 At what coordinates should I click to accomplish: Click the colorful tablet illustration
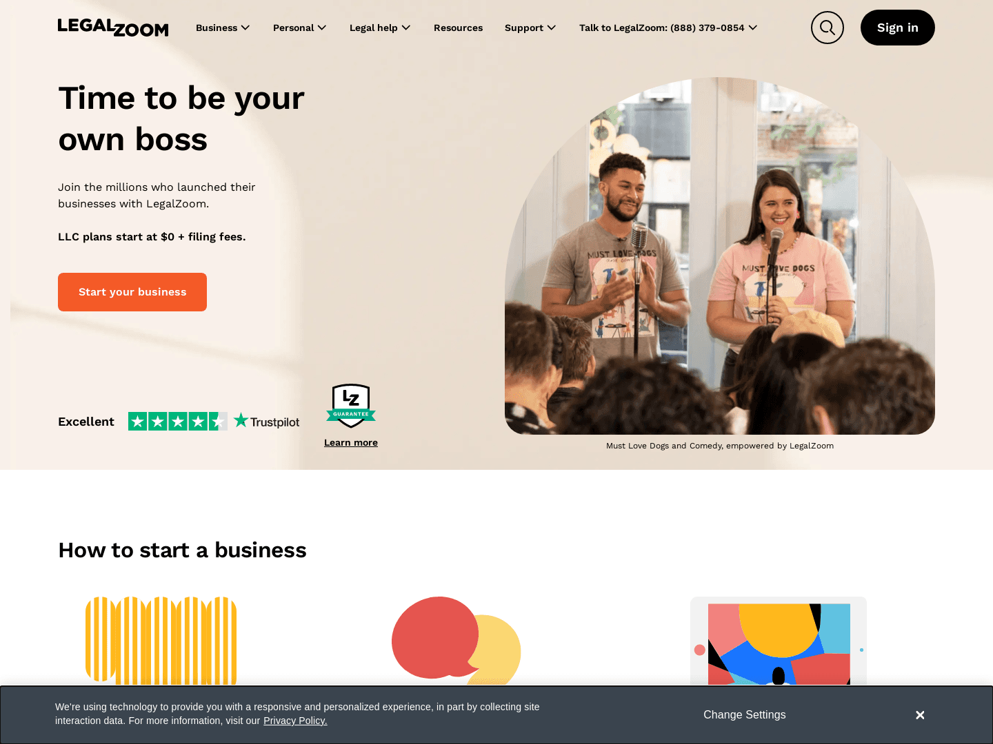click(779, 641)
